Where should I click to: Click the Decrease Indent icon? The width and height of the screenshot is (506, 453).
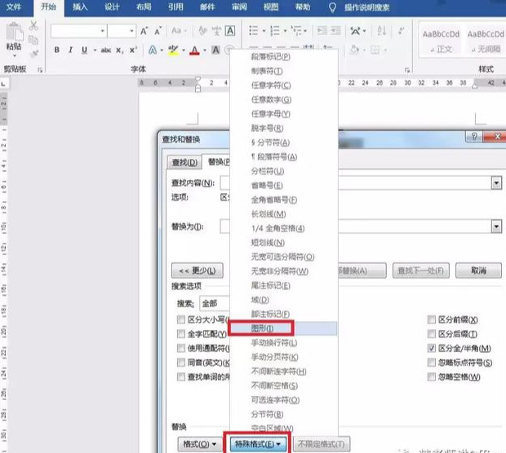[x=322, y=31]
